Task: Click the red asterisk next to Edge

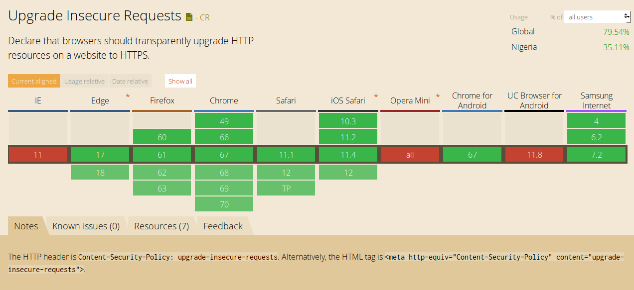Action: (128, 96)
